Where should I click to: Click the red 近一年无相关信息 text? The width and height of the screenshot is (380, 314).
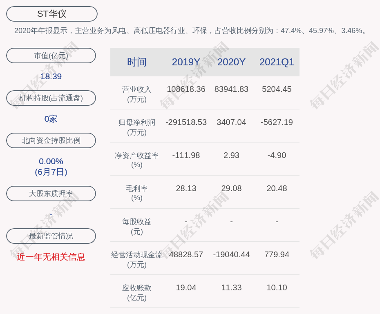51,257
